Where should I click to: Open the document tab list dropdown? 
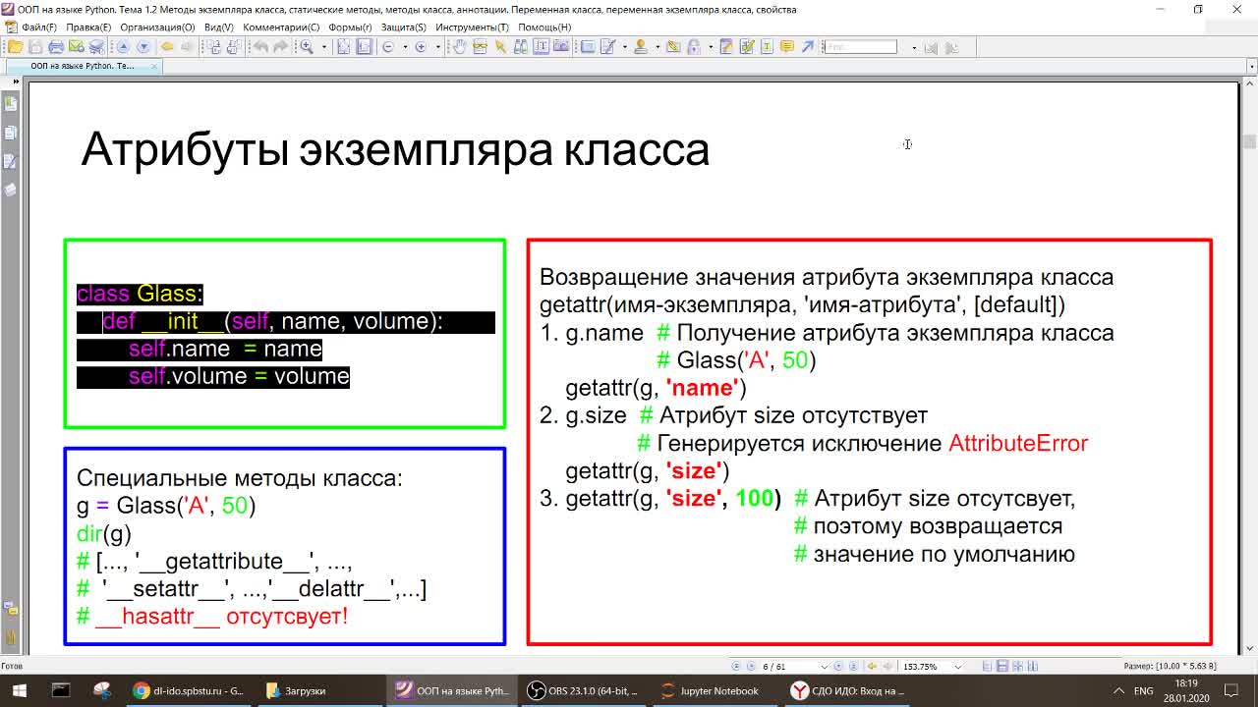click(x=1252, y=66)
